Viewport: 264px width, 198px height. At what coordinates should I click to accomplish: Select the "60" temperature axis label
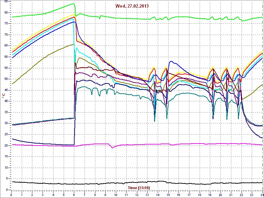click(x=6, y=57)
